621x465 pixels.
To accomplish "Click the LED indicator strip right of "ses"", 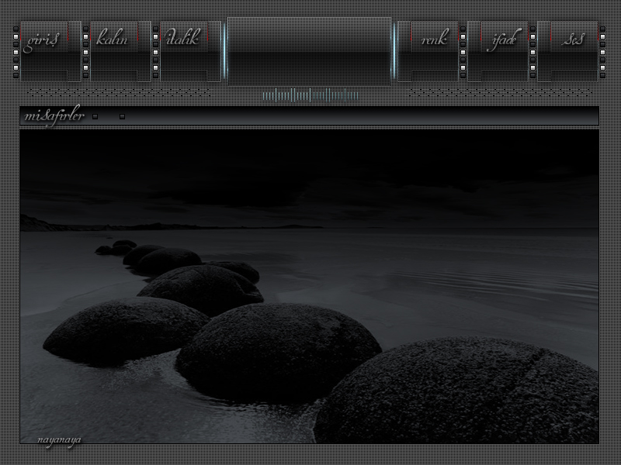I will (602, 52).
